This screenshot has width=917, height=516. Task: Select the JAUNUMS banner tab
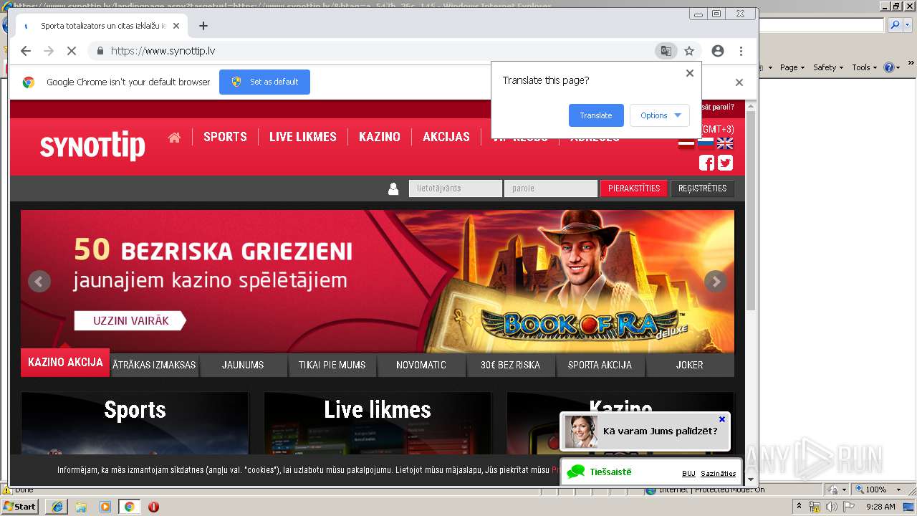pos(243,365)
